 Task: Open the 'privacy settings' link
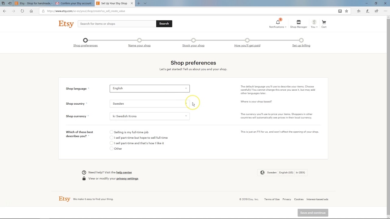(127, 179)
